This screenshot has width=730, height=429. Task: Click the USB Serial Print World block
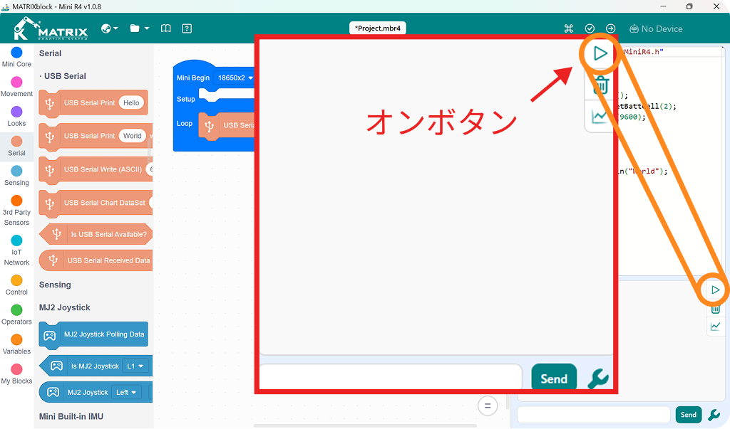[x=96, y=136]
